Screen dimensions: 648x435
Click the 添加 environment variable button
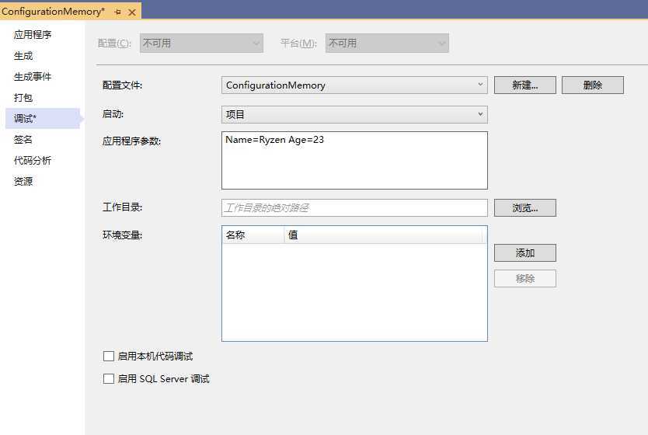click(524, 252)
